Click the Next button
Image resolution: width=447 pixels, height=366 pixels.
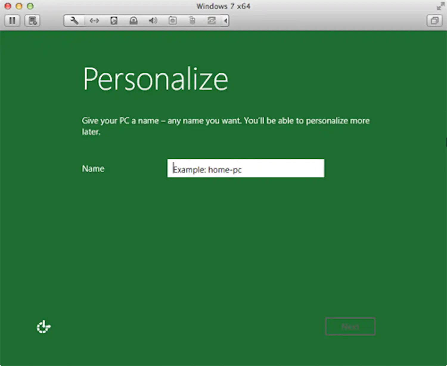(x=350, y=326)
